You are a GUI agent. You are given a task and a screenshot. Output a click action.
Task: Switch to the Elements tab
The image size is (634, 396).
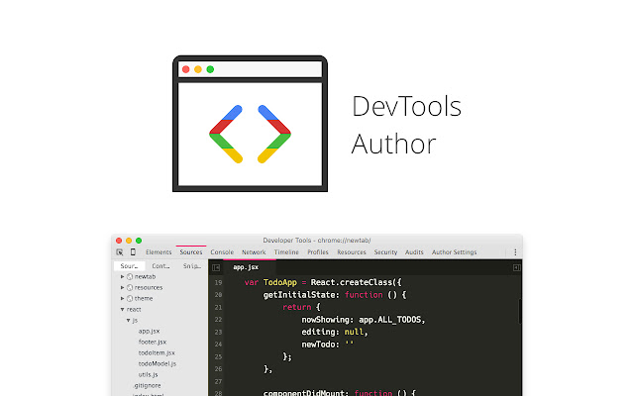158,252
